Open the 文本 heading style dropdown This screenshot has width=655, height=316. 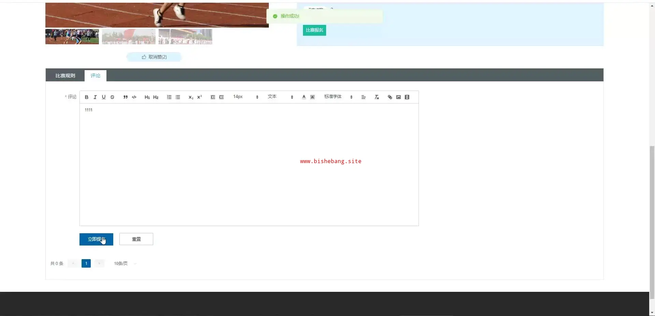(280, 97)
